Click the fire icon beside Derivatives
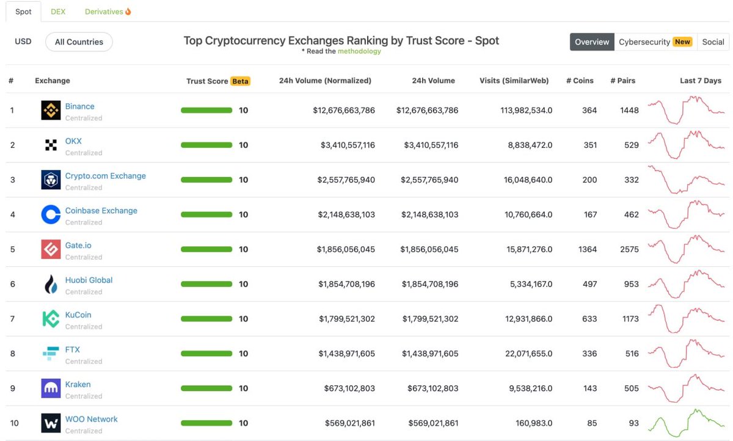 [128, 12]
